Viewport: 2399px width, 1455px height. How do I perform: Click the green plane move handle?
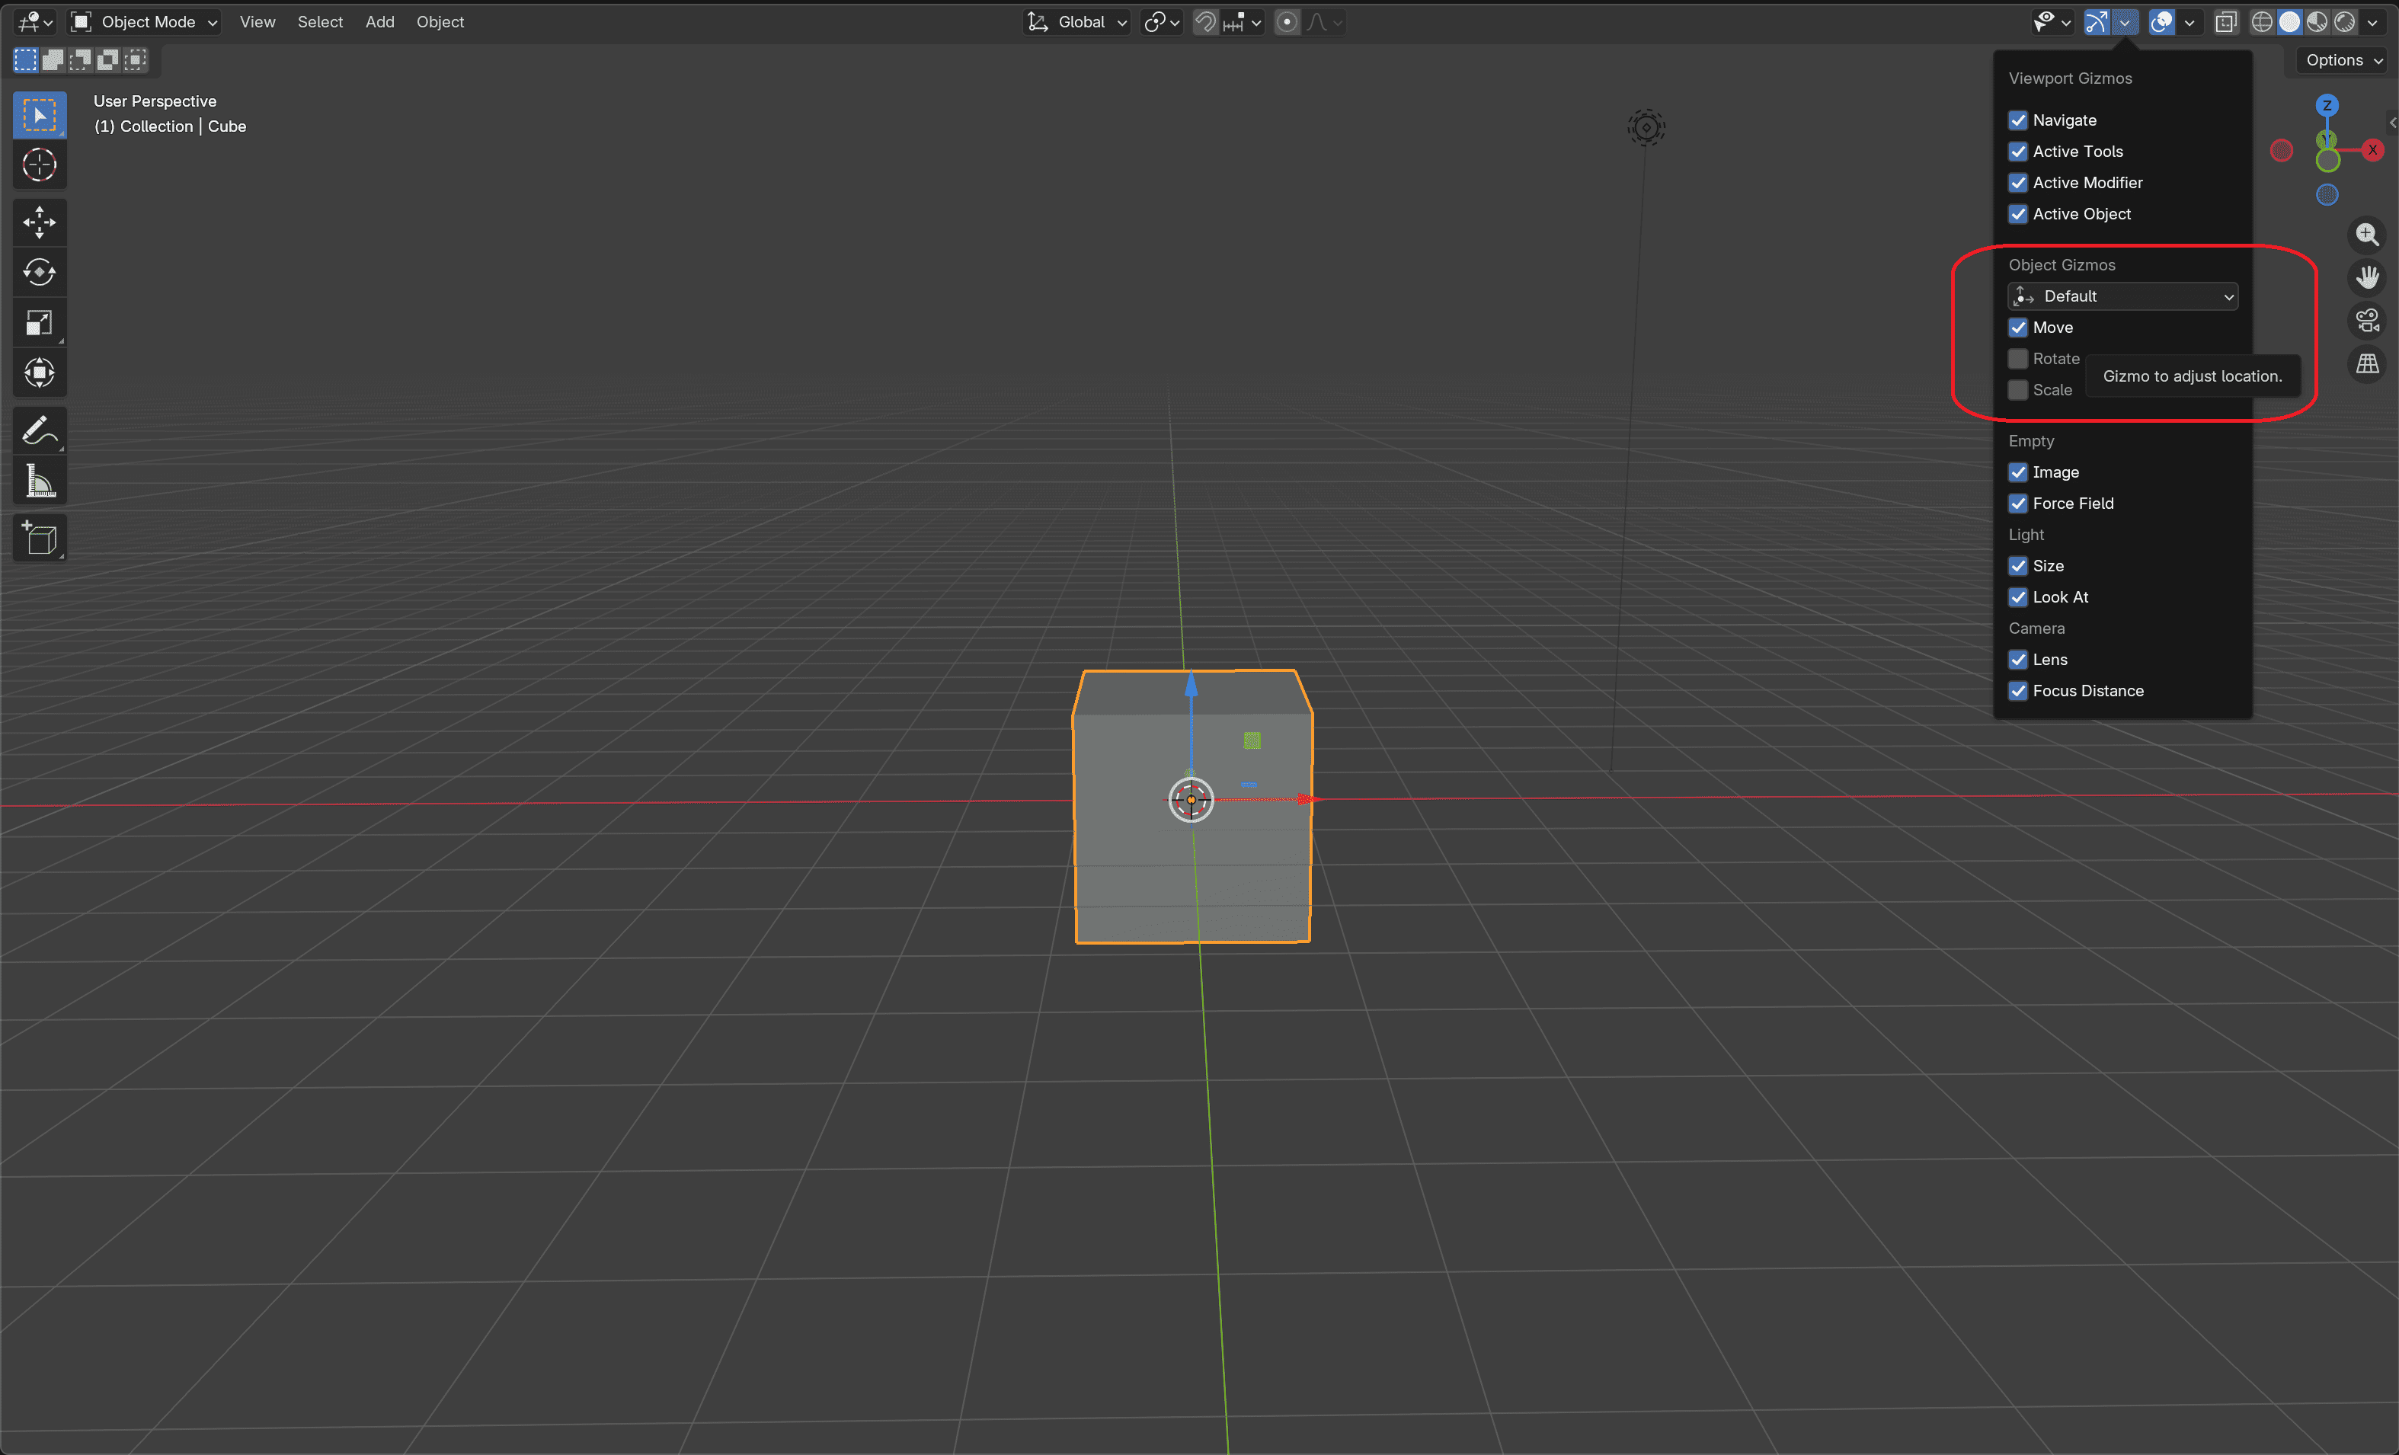click(1252, 740)
